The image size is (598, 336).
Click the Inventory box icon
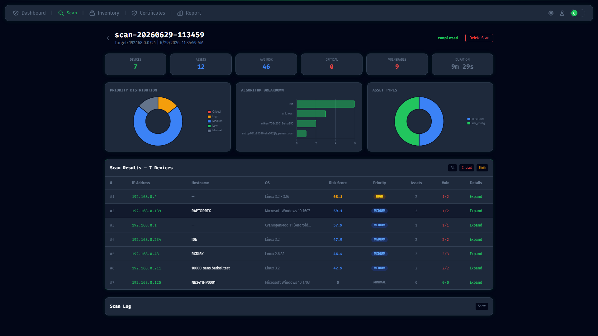92,13
